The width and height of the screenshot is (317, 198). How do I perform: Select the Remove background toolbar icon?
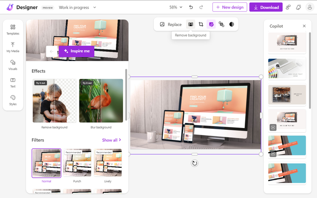coord(191,24)
